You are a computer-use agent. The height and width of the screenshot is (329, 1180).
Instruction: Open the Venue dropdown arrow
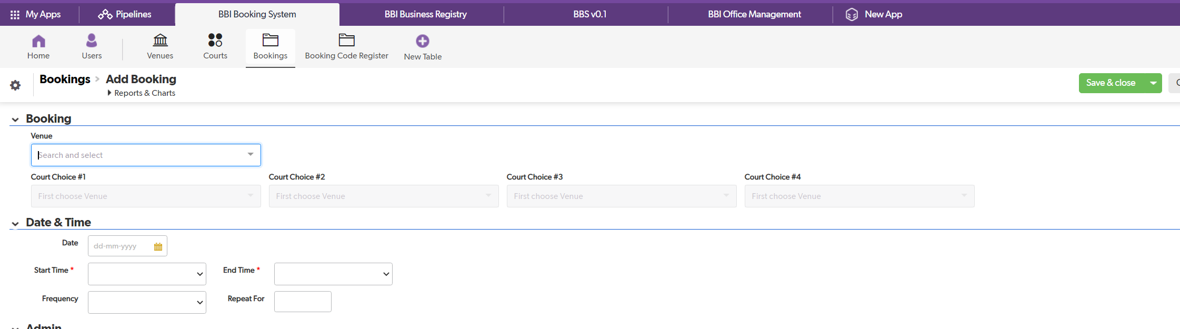tap(251, 154)
